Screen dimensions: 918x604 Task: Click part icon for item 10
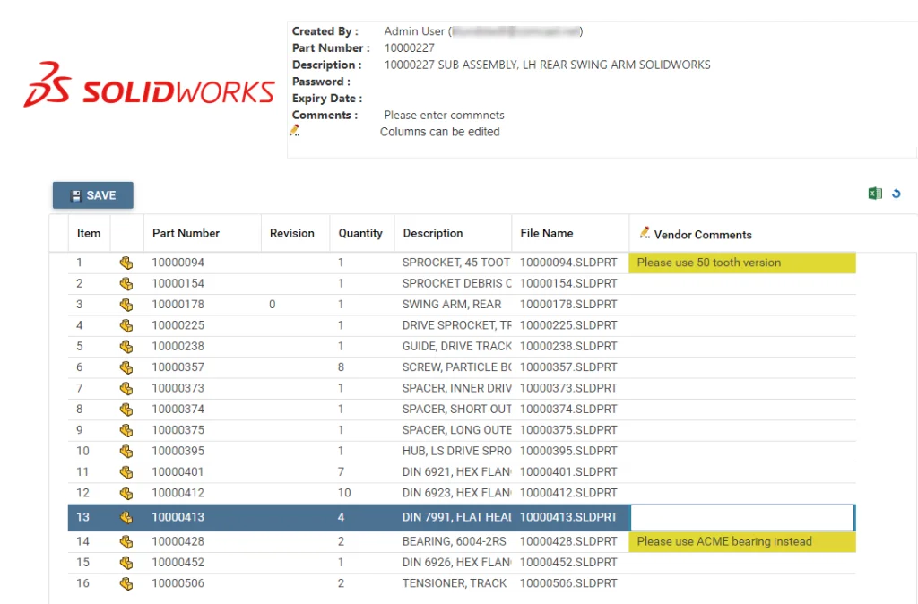(x=126, y=451)
